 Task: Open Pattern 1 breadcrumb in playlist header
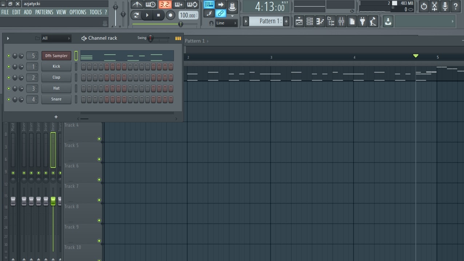[195, 41]
